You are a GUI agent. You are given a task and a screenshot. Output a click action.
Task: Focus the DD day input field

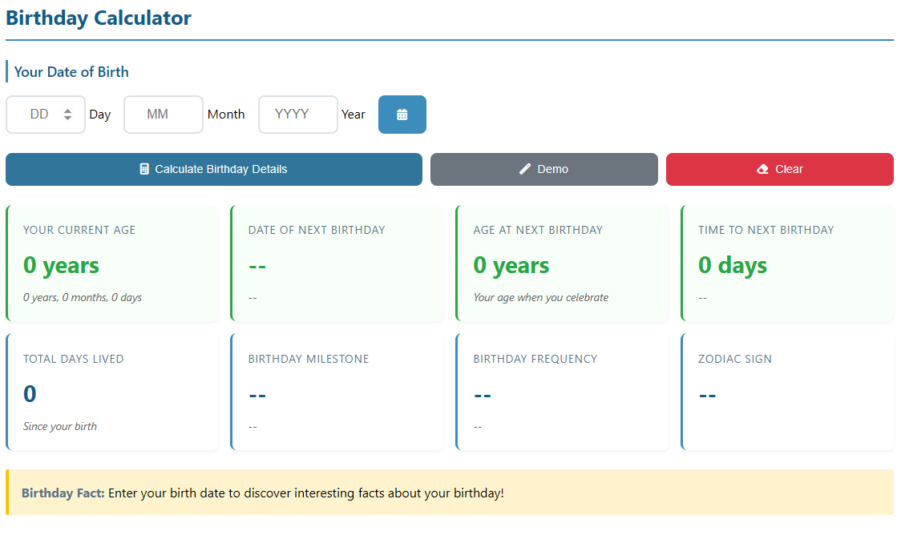pos(38,115)
